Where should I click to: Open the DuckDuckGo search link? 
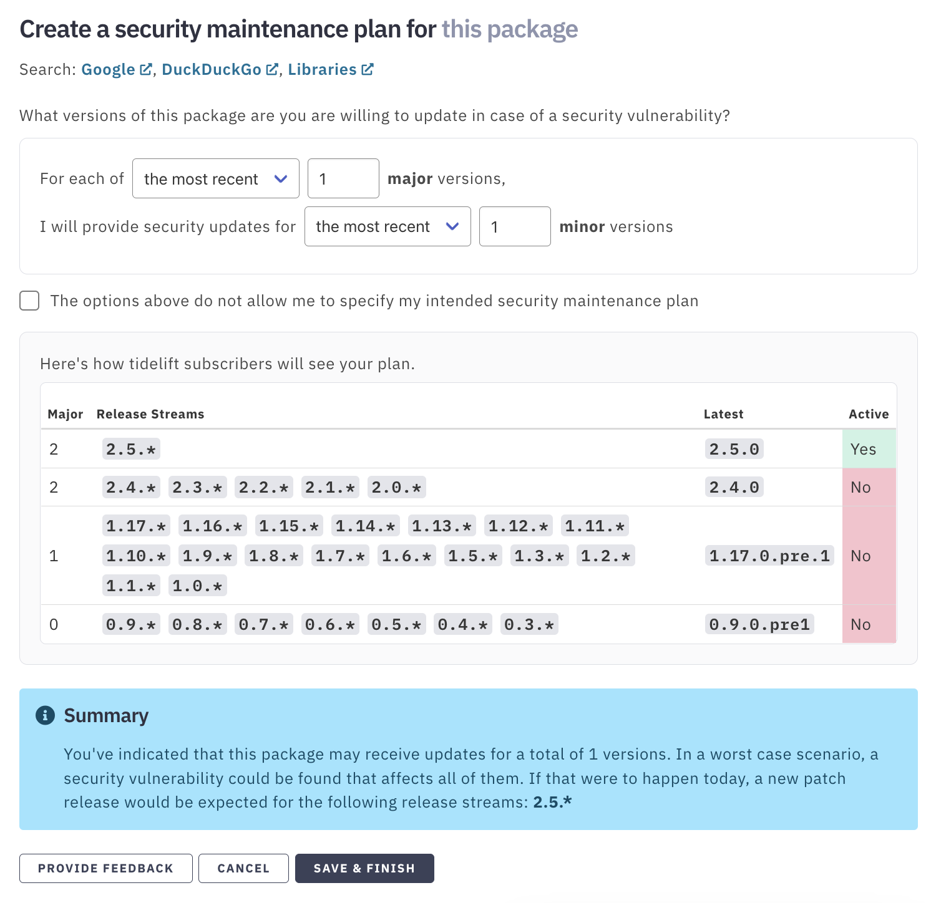click(x=212, y=69)
